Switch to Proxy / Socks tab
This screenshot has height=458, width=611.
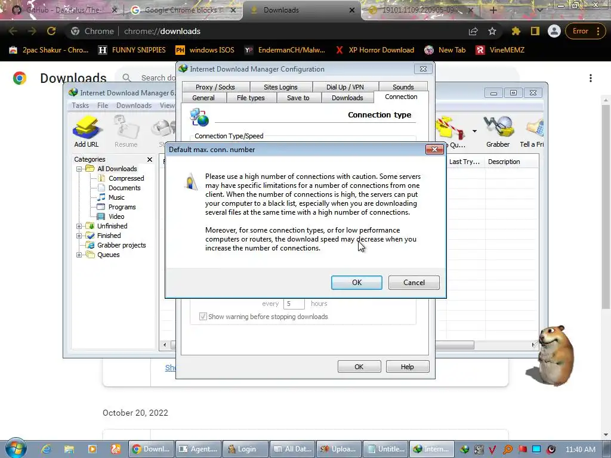(x=215, y=87)
